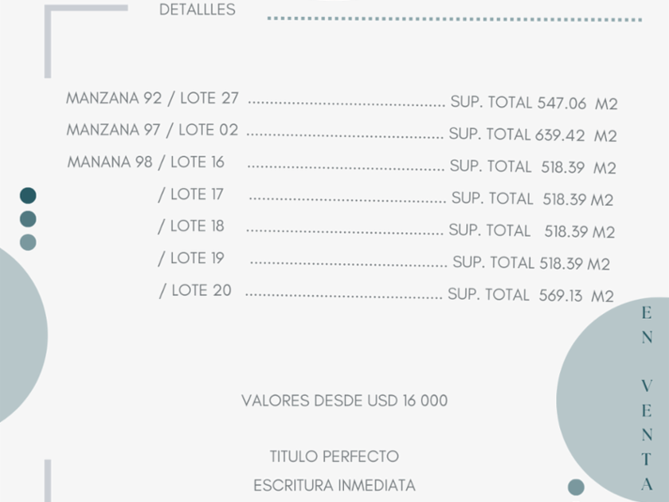Click VALORES DESDE USD 16 000 text

(x=344, y=401)
